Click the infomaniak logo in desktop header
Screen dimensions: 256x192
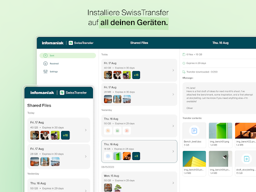(52, 43)
